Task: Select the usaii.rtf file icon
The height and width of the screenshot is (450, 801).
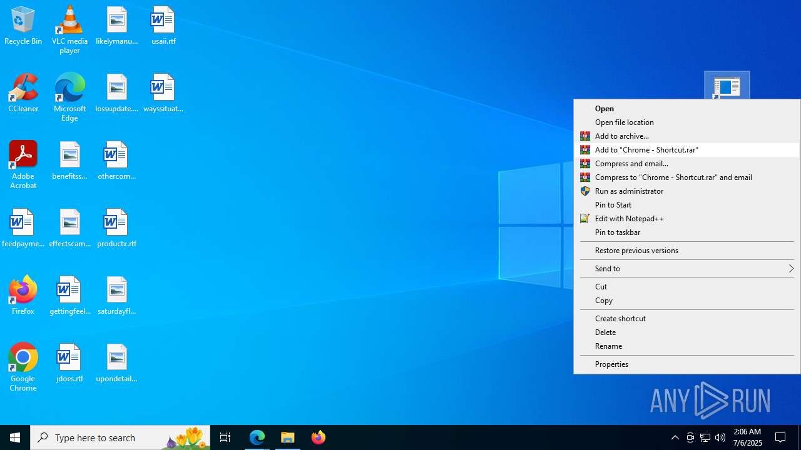Action: click(163, 26)
